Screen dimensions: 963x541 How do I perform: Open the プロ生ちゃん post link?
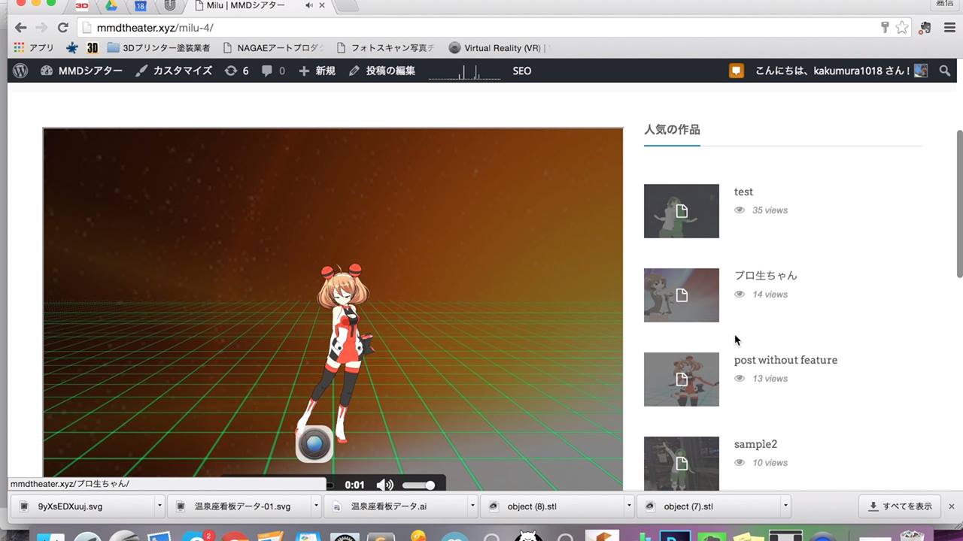765,276
